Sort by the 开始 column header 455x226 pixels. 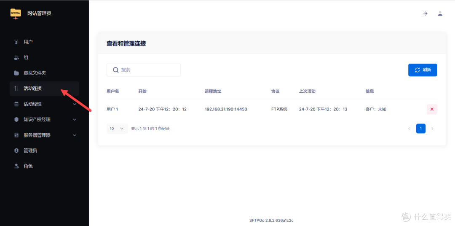point(142,91)
